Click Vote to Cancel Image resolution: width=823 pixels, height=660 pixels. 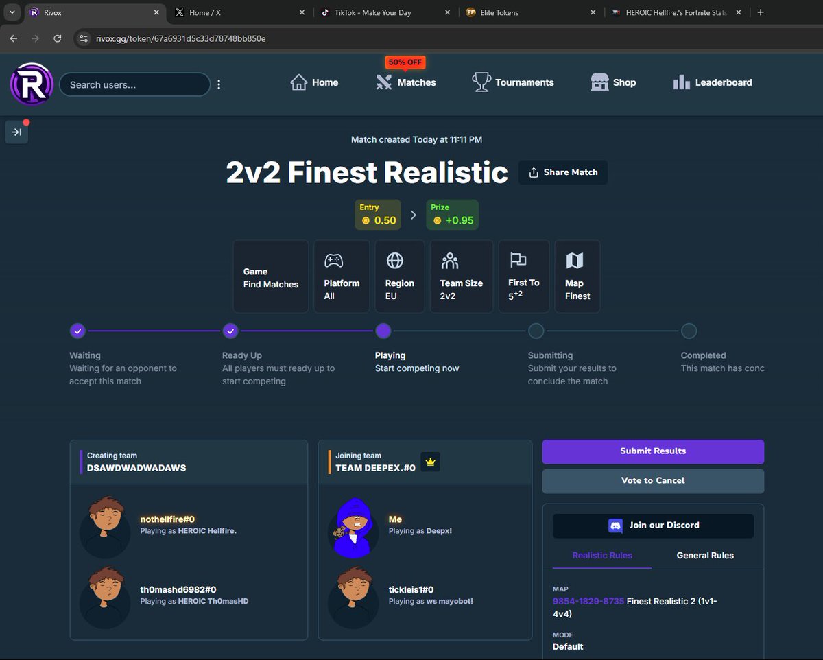tap(653, 481)
